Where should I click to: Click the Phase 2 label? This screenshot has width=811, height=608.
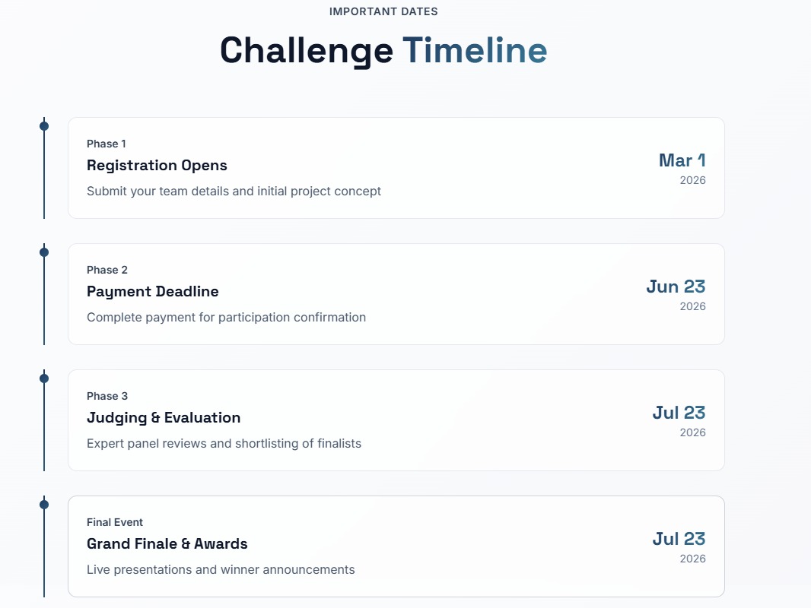[107, 270]
